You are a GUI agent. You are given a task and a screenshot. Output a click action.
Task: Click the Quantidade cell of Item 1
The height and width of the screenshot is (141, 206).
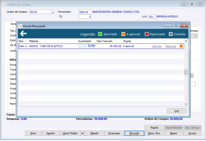click(x=87, y=46)
